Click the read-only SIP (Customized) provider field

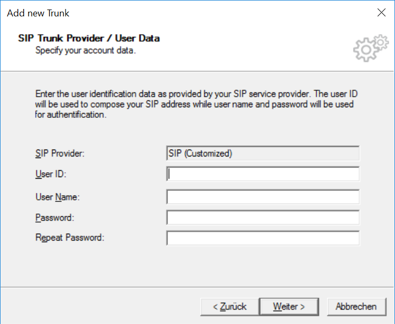pos(263,153)
